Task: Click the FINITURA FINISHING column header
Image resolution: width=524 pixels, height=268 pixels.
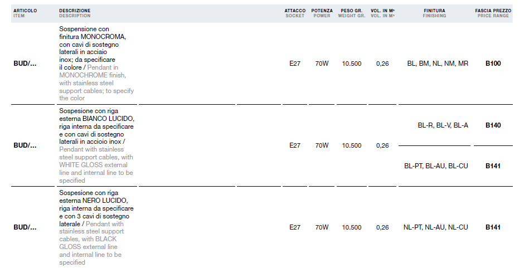Action: [x=434, y=13]
